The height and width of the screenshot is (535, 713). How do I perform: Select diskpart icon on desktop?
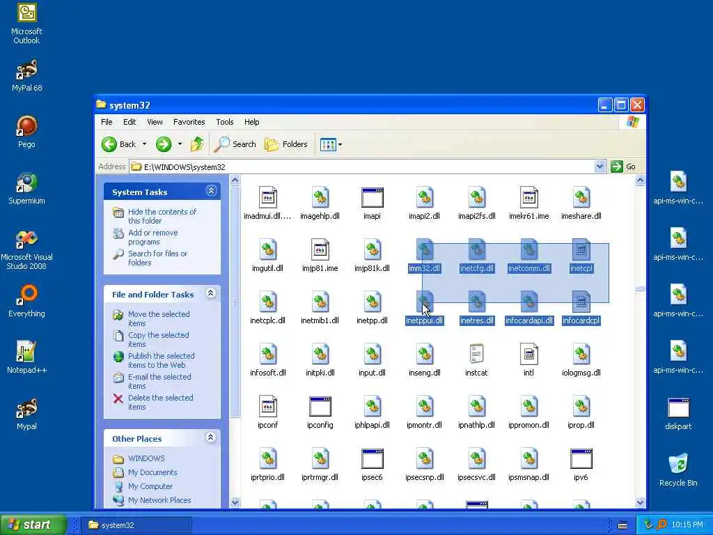point(678,414)
